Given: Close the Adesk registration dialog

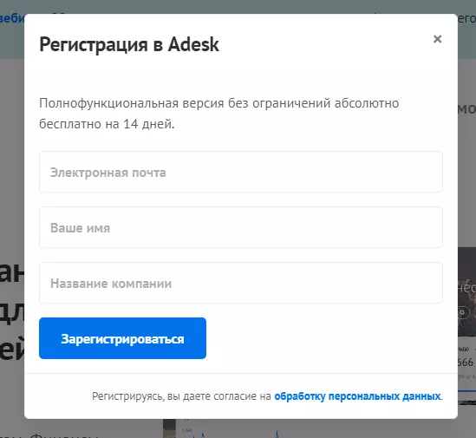Looking at the screenshot, I should point(437,39).
